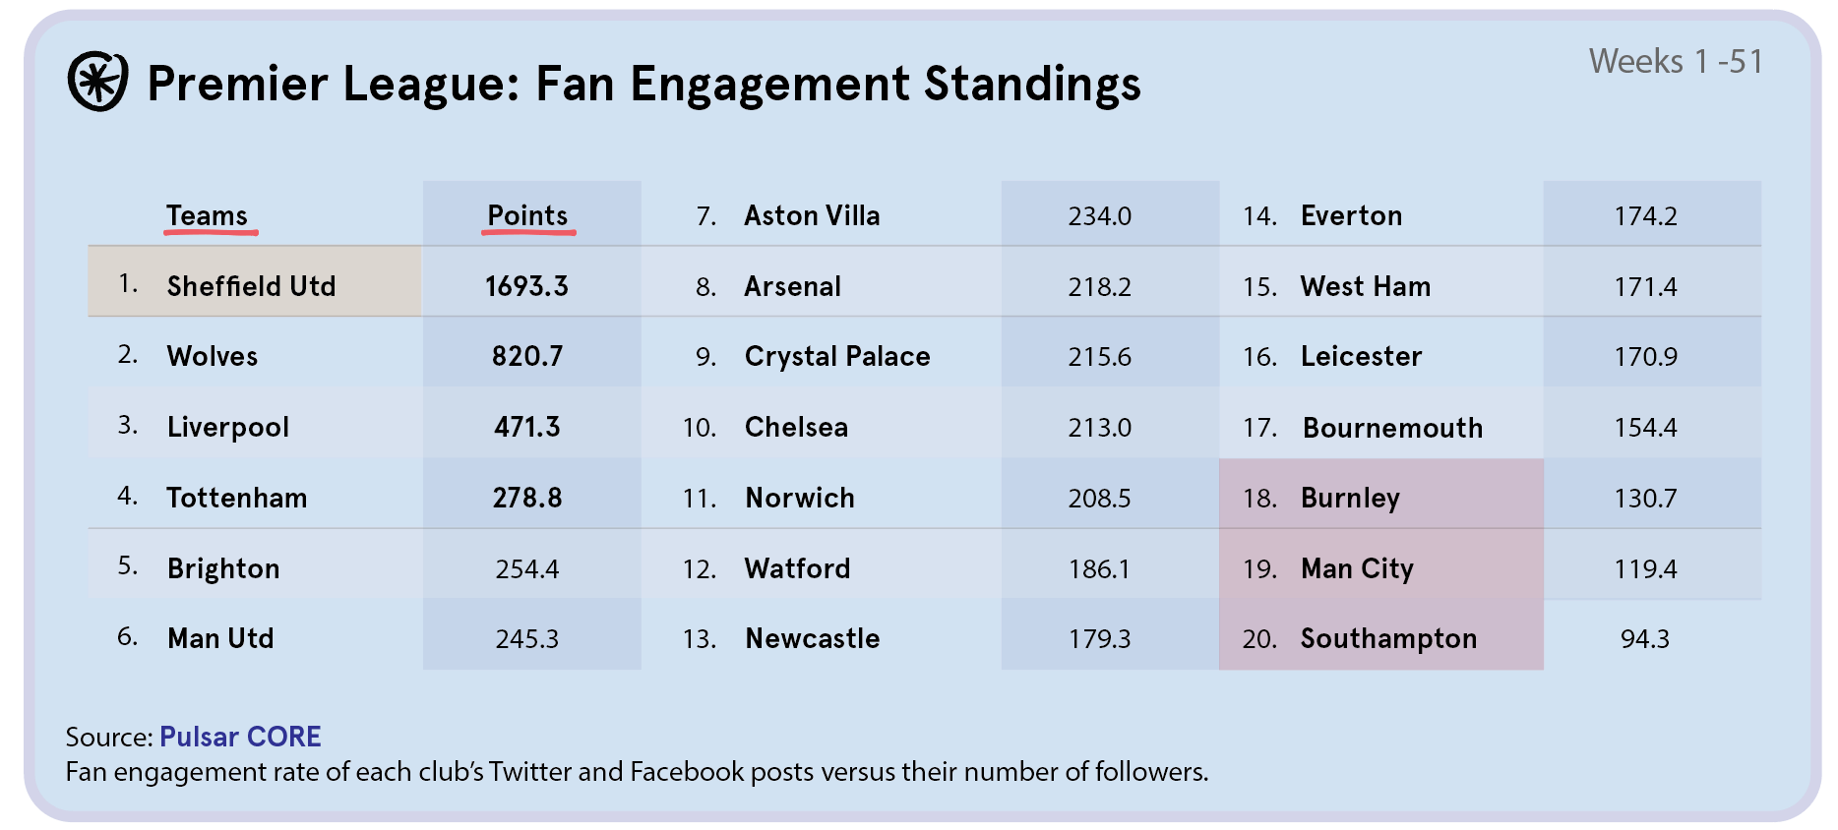Select the Brighton entry
This screenshot has height=830, width=1838.
pos(223,568)
